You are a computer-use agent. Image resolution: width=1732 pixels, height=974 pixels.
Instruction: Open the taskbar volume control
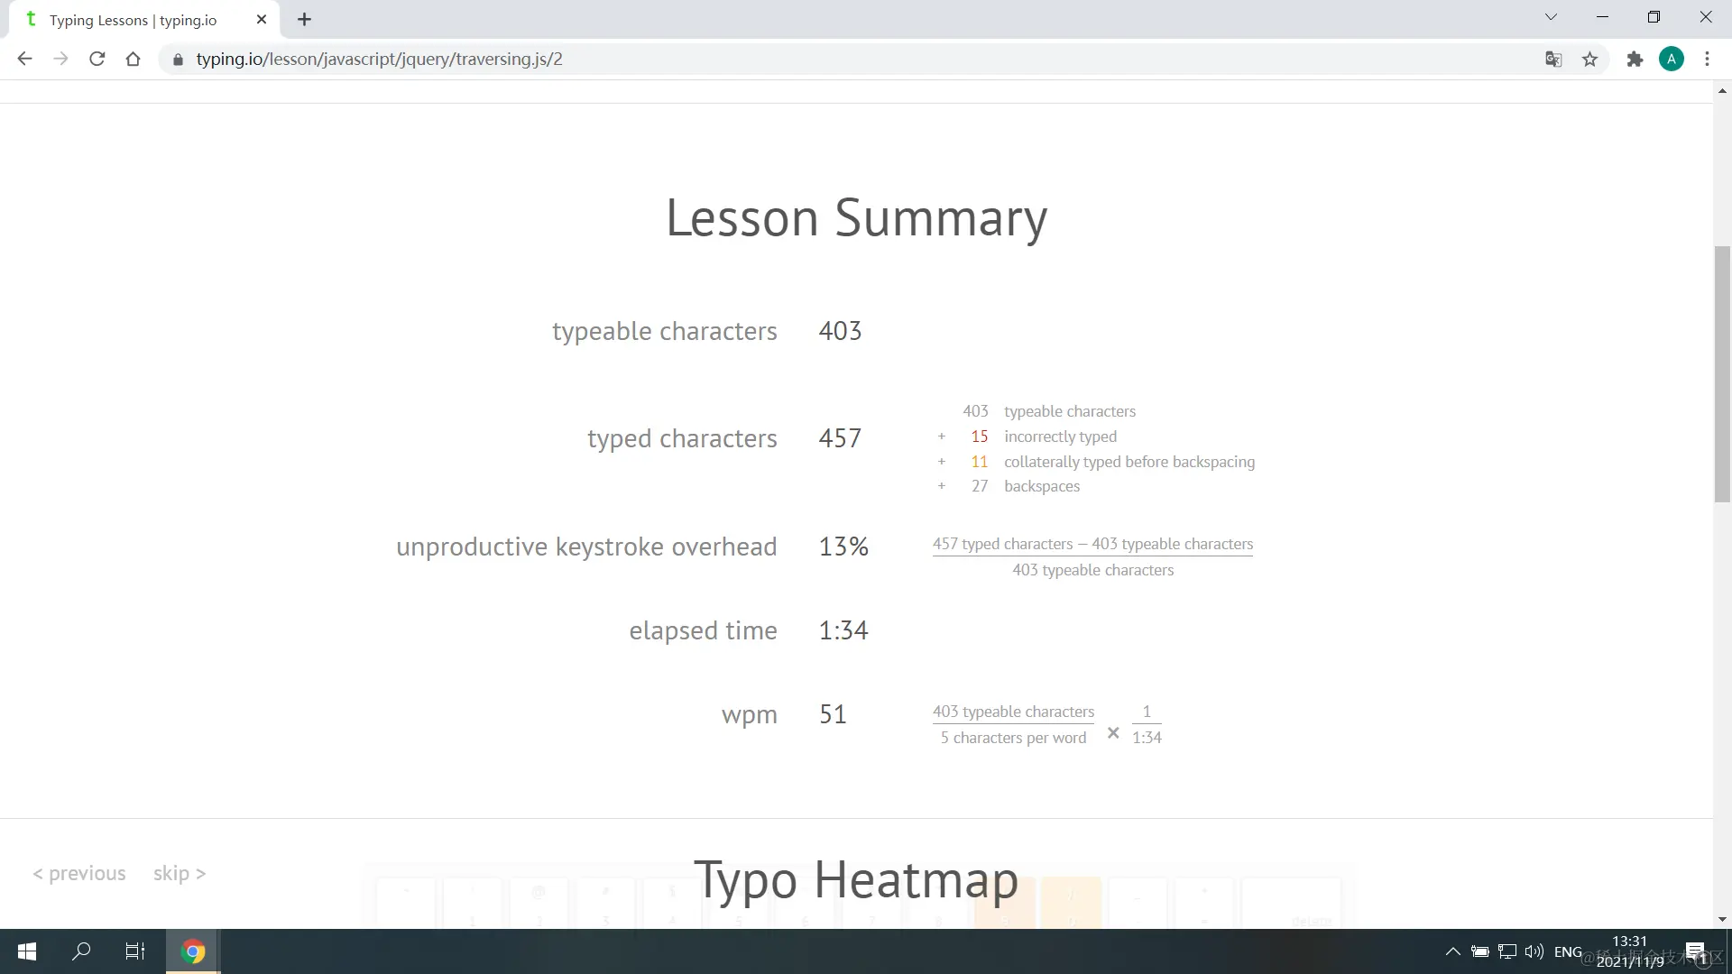coord(1534,951)
